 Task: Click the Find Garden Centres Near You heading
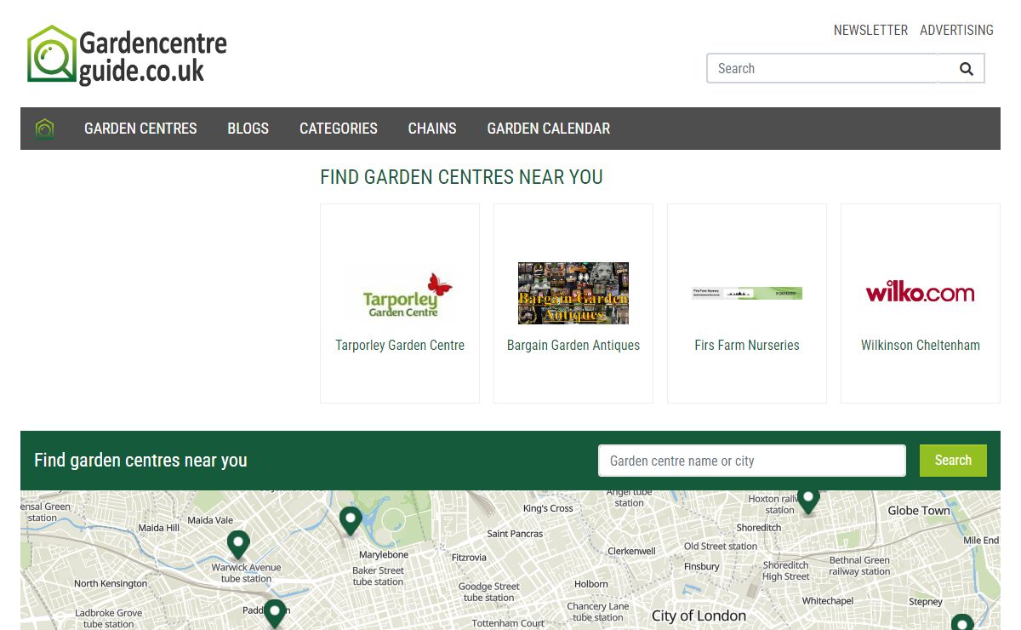pyautogui.click(x=461, y=177)
